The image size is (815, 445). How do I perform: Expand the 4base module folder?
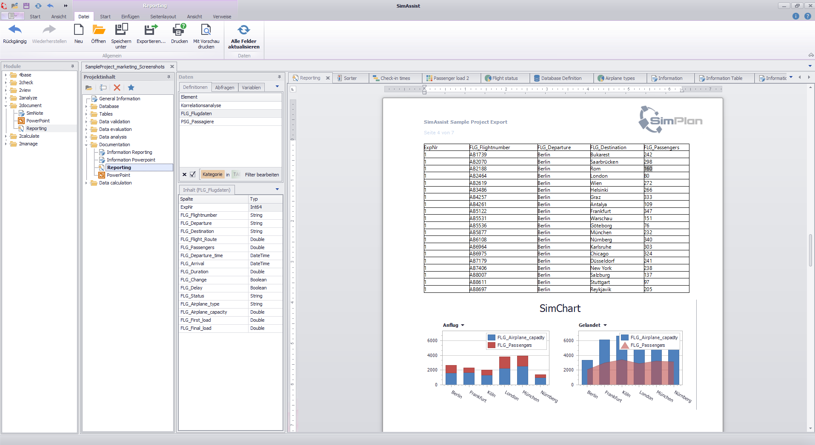click(6, 75)
